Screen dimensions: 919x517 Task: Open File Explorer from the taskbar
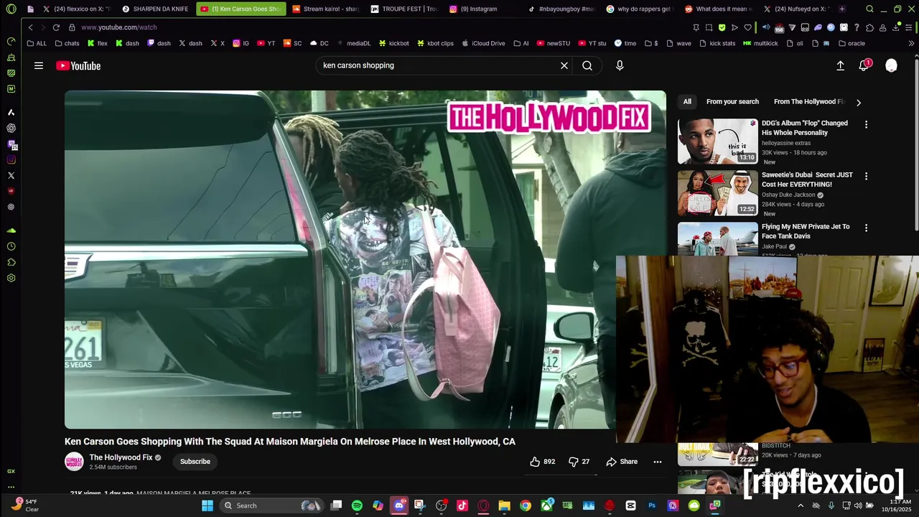(x=504, y=506)
